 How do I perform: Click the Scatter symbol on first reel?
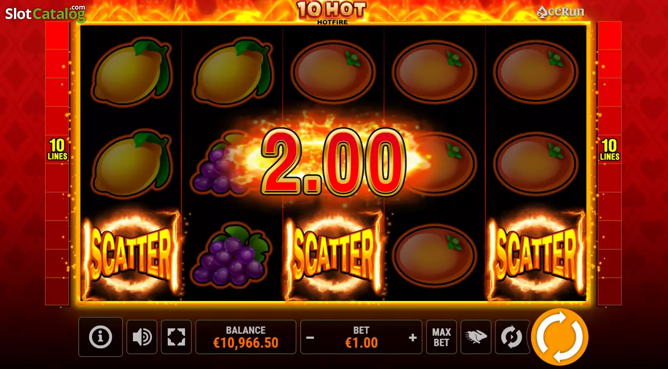pyautogui.click(x=131, y=254)
